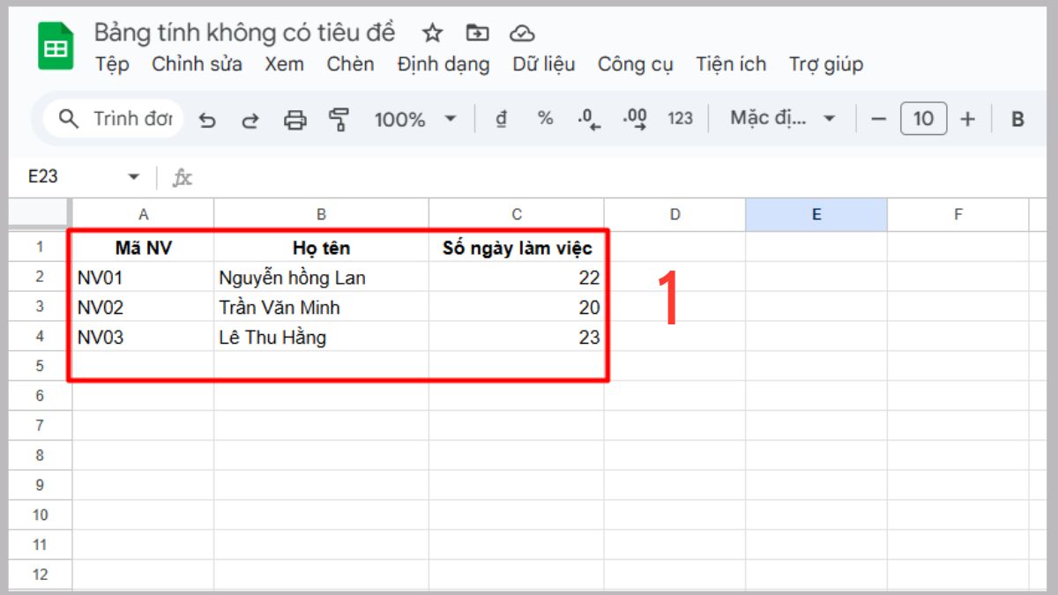
Task: Click the cloud save status icon
Action: tap(524, 33)
